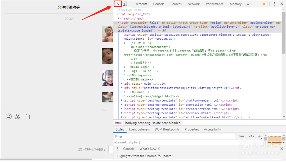
Task: Expand the head element node
Action: pos(119,18)
